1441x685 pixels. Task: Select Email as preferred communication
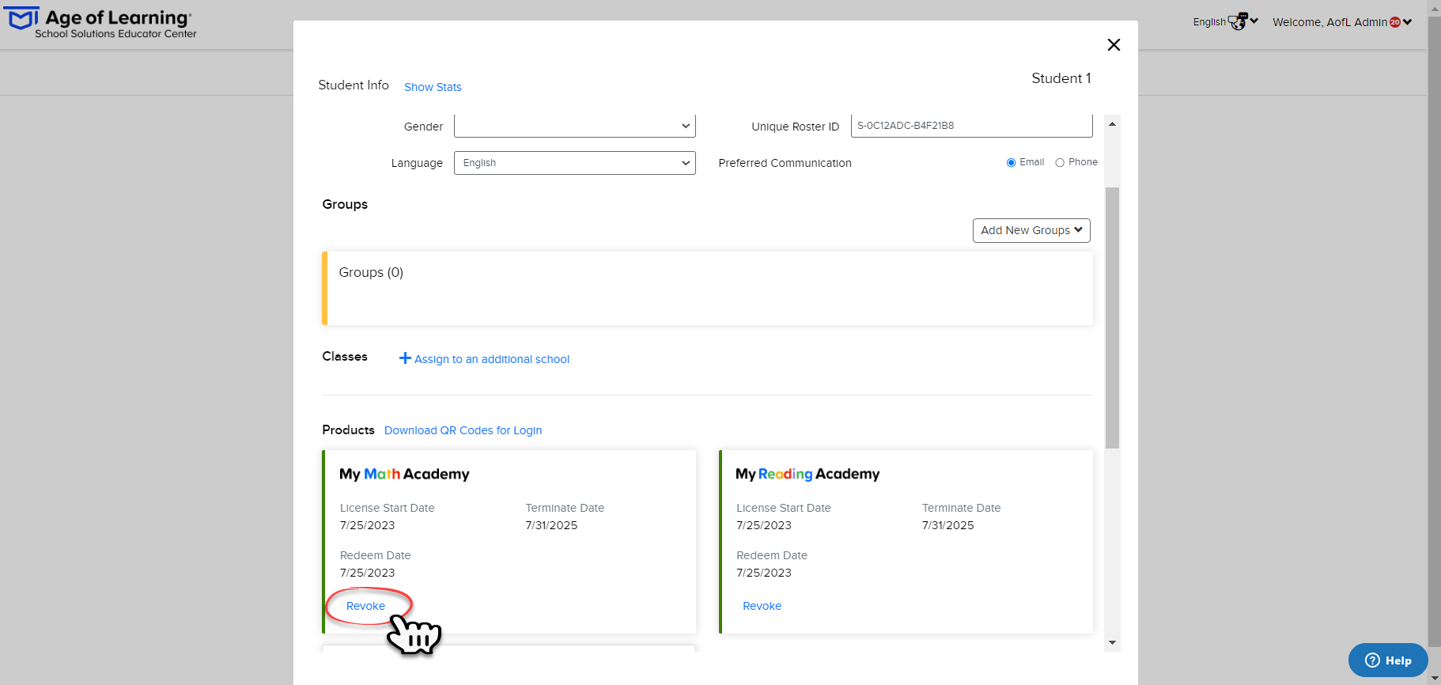pyautogui.click(x=1011, y=163)
